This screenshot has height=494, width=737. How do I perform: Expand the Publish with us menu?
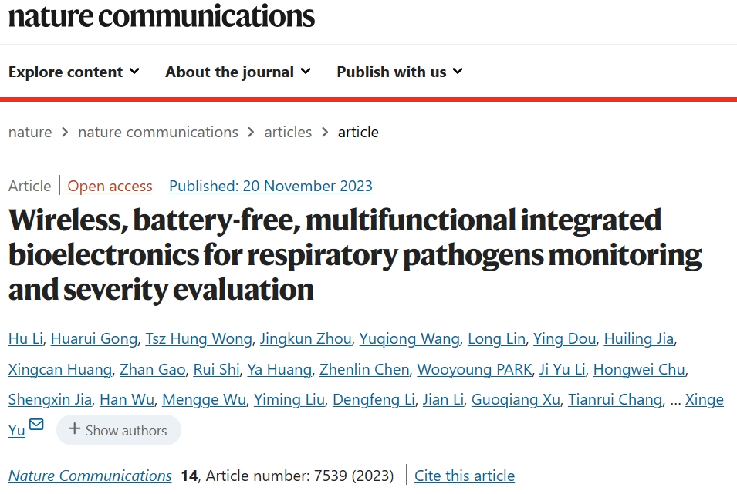400,72
